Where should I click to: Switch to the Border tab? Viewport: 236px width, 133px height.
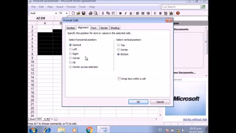pyautogui.click(x=104, y=28)
